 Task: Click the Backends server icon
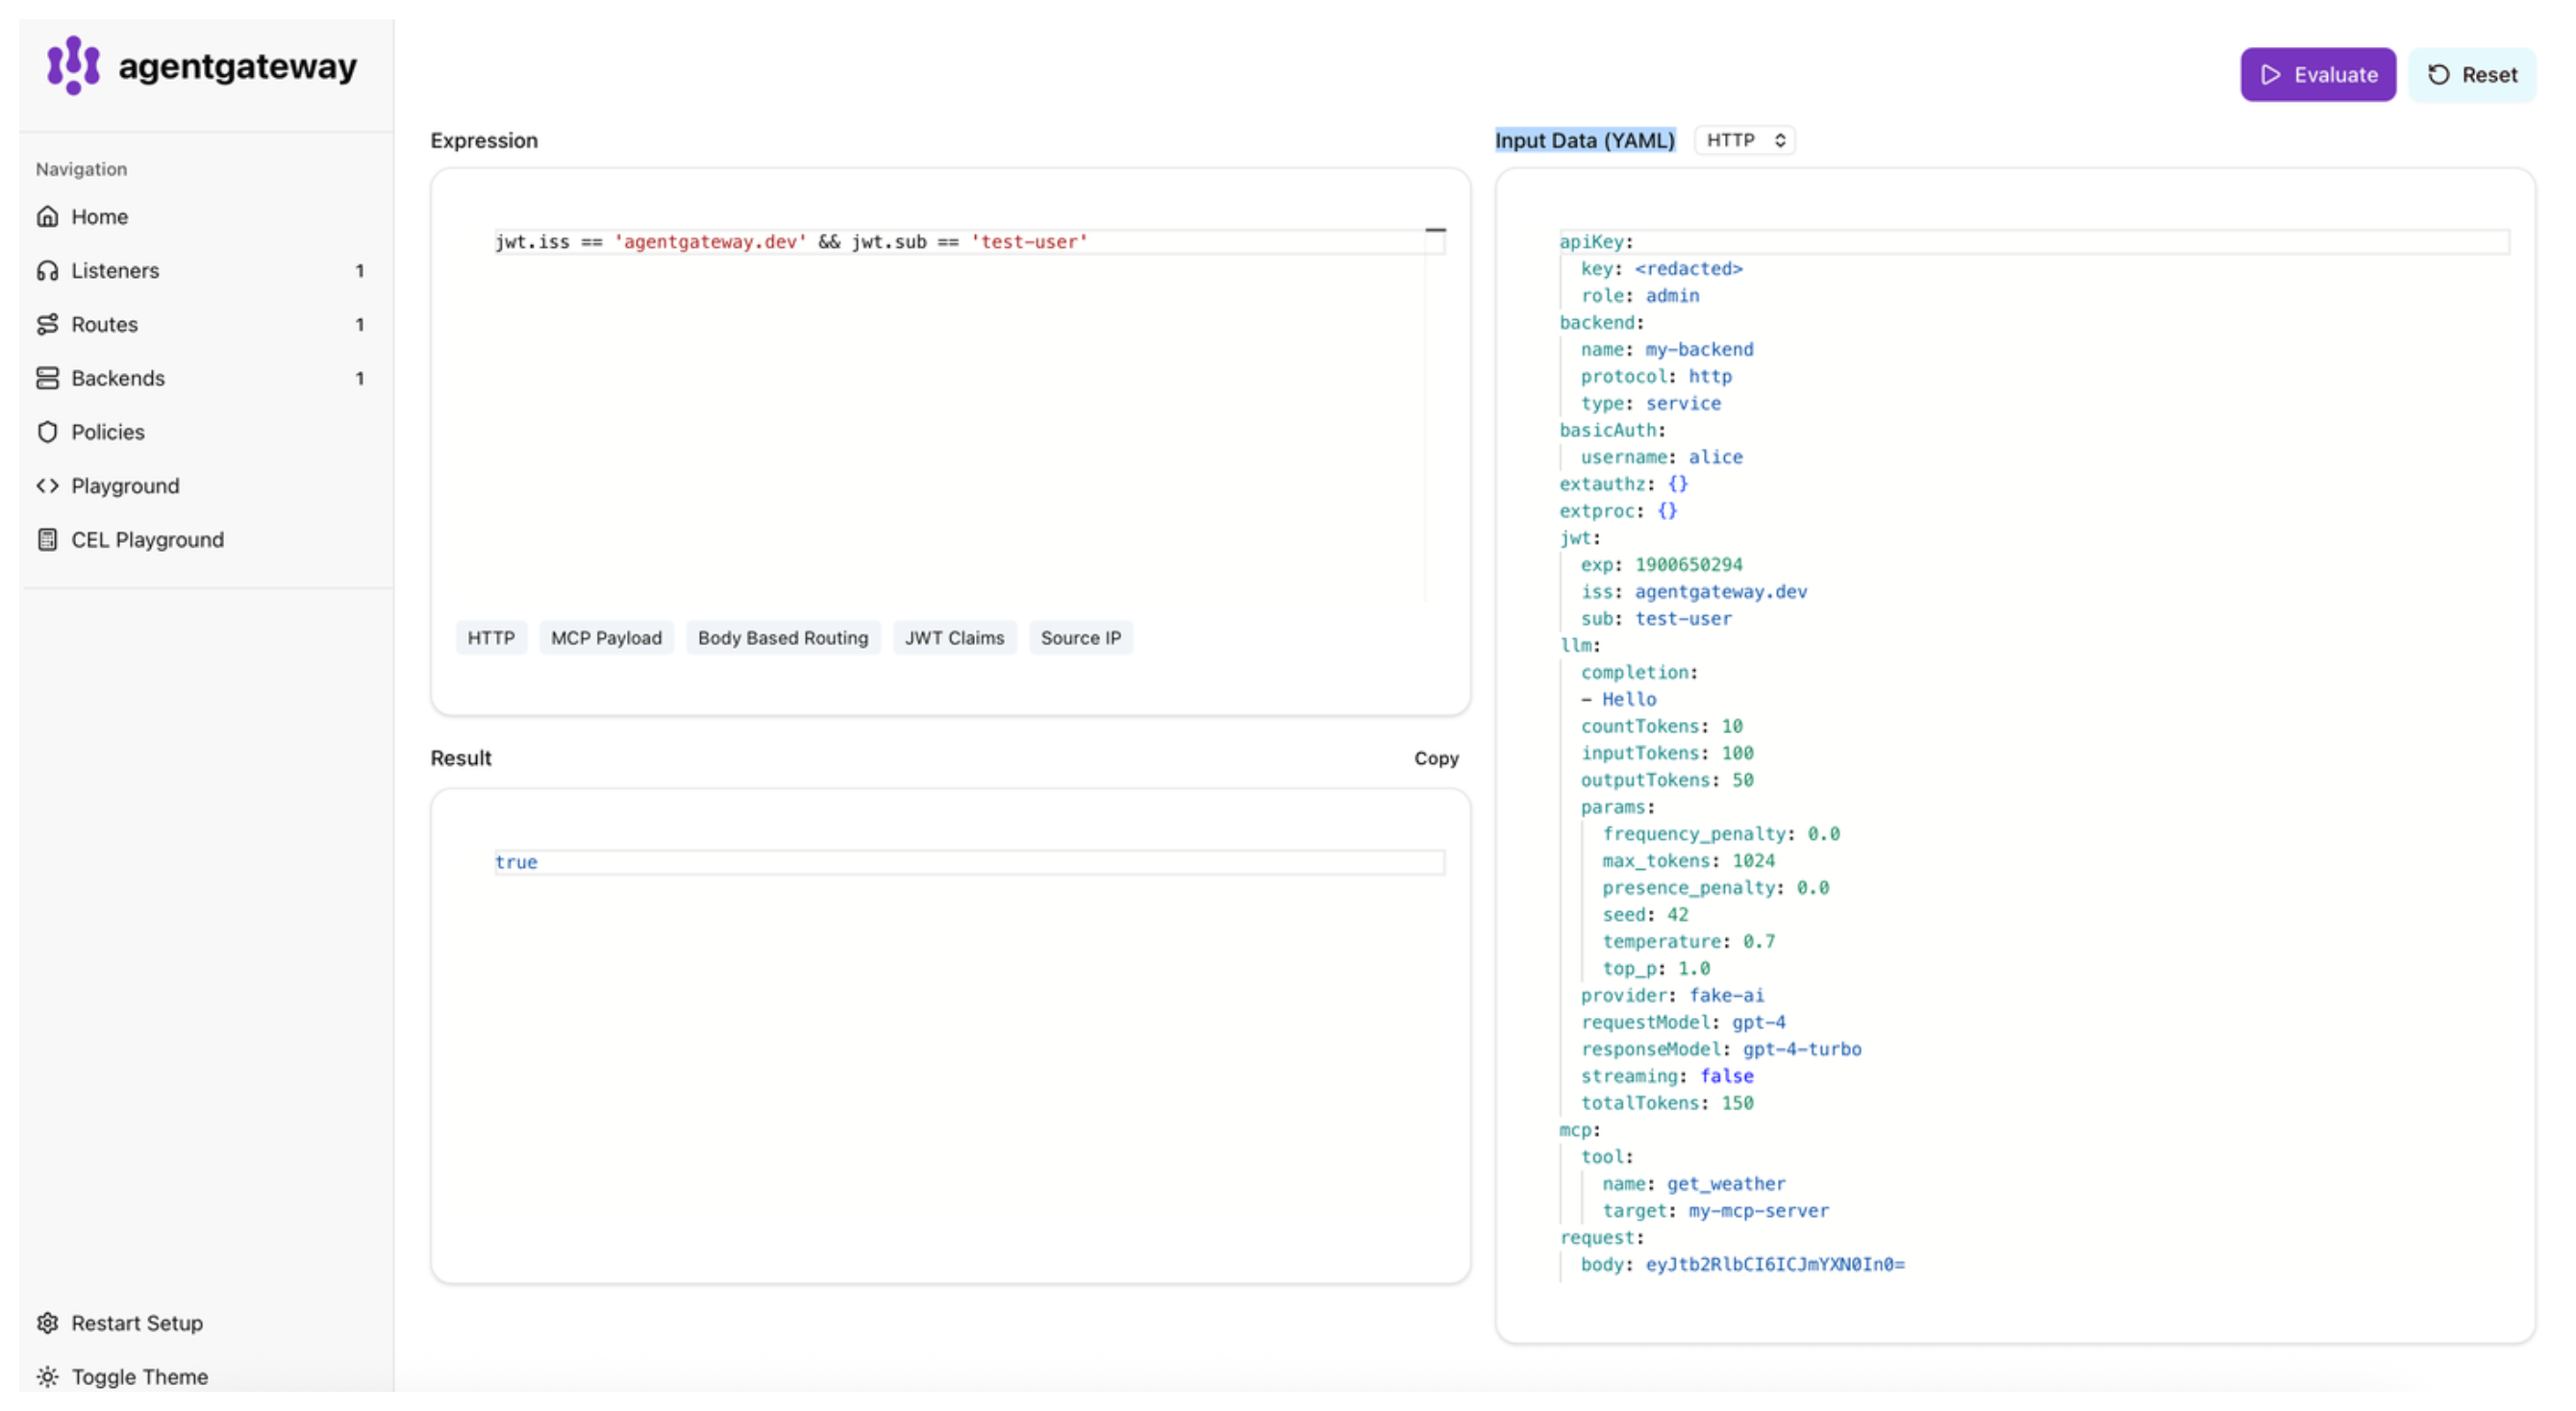(x=47, y=379)
